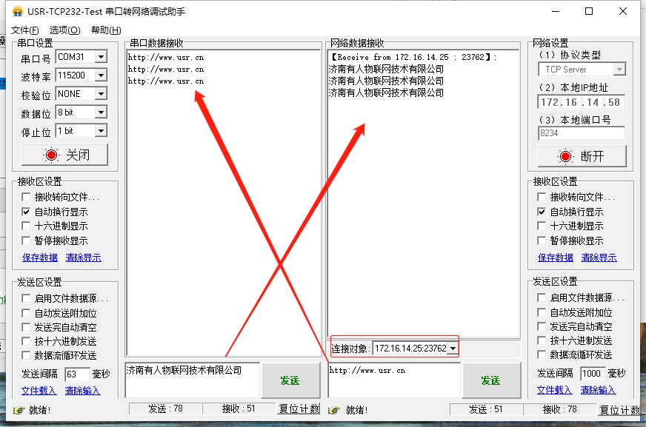646x427 pixels.
Task: Click the left status bar 就绪 icon
Action: point(19,410)
